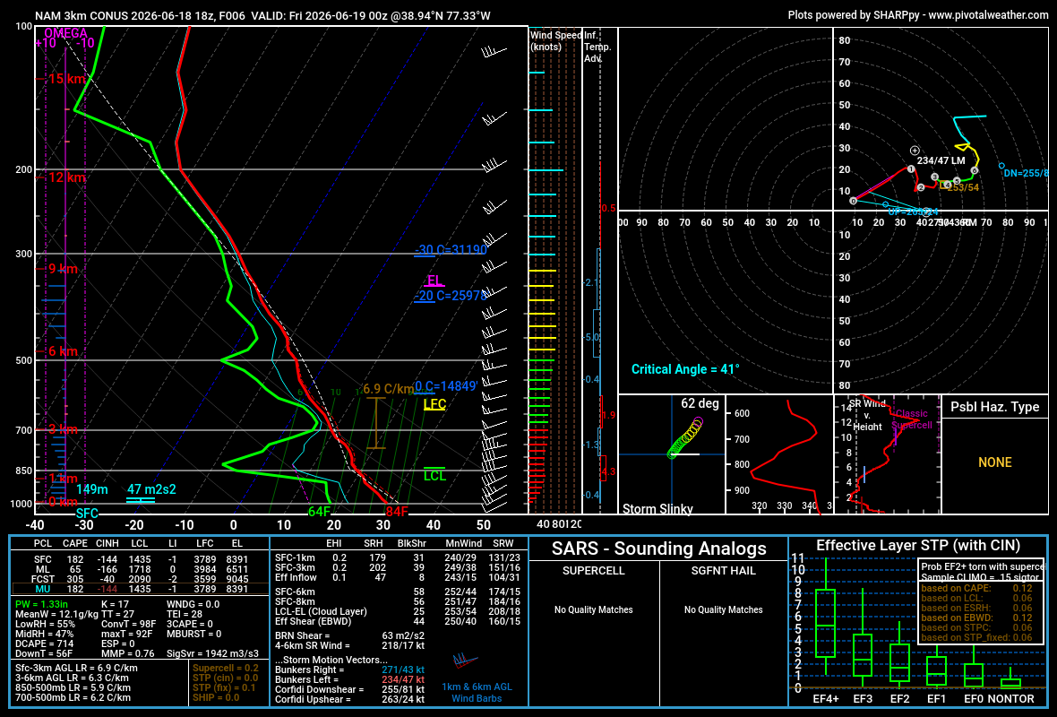1057x717 pixels.
Task: Click the SR Wind v. Height label
Action: pos(867,415)
